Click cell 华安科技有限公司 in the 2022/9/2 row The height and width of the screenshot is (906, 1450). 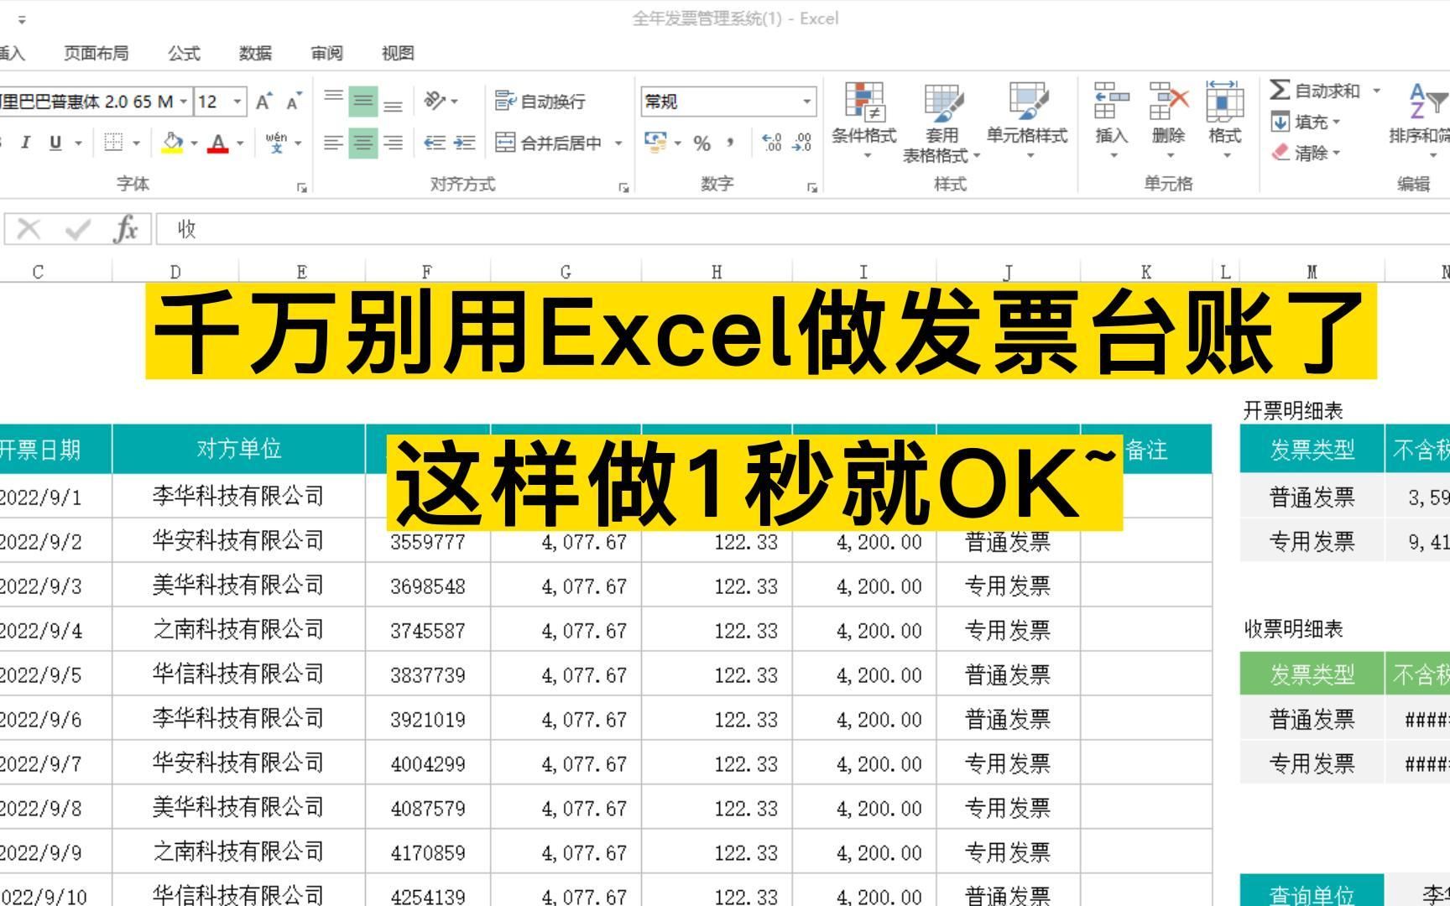239,540
